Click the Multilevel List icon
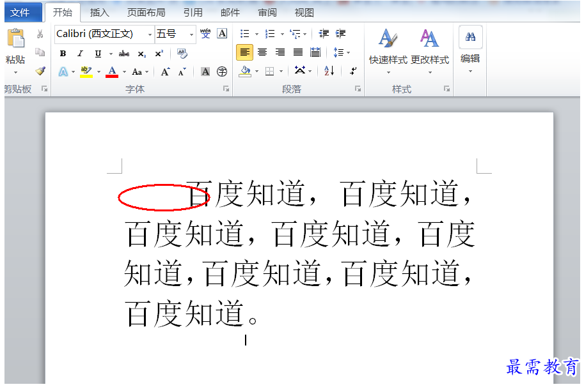This screenshot has height=387, width=584. (295, 34)
